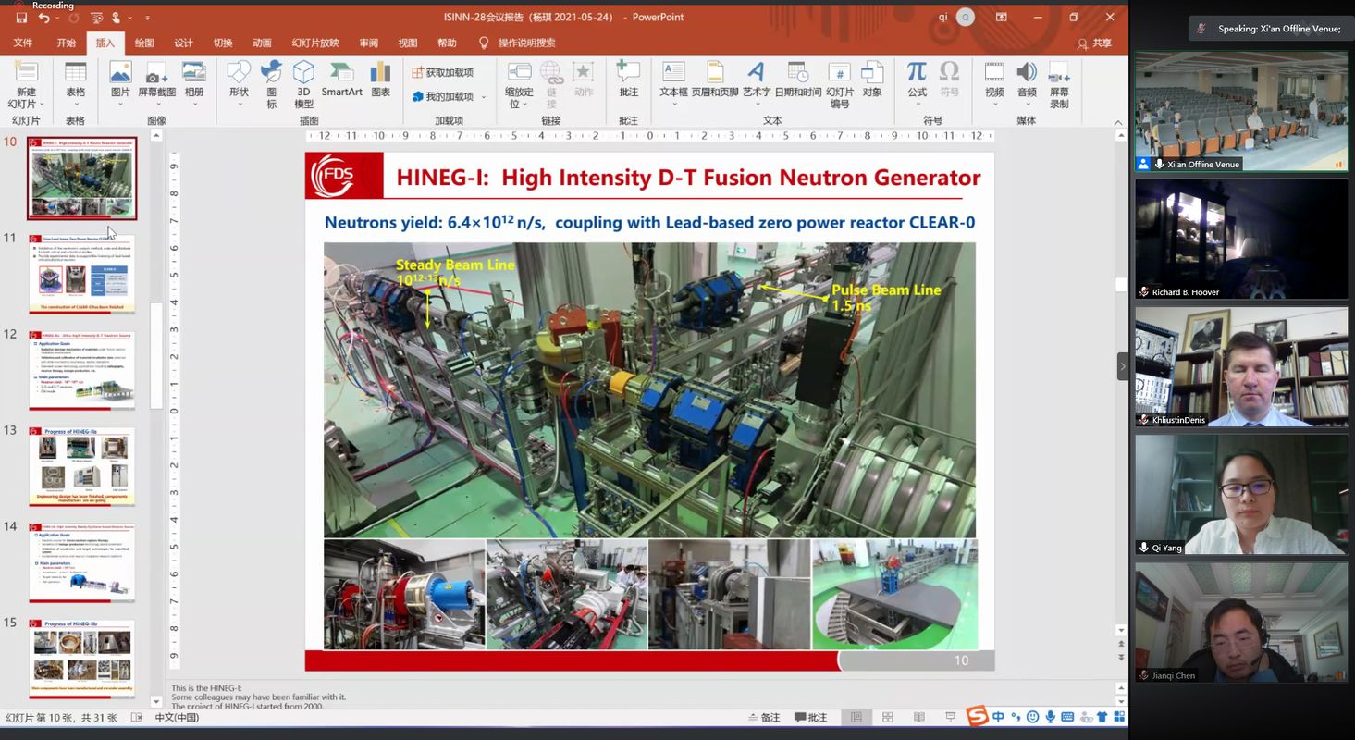Insert an icon using 图标

tap(271, 84)
